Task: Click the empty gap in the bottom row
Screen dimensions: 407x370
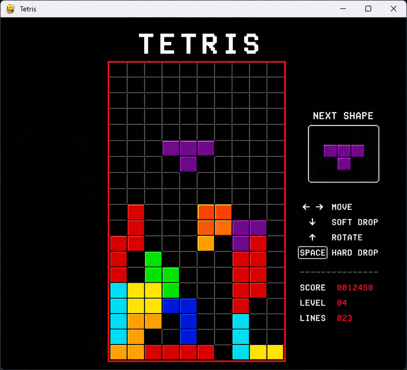Action: (223, 352)
